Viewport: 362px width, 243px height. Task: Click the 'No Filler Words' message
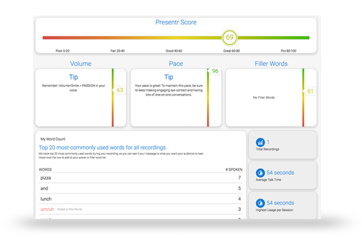coord(264,97)
